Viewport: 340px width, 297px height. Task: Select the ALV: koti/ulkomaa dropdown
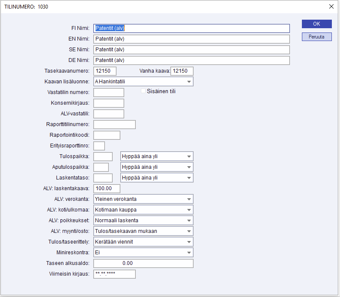(x=143, y=210)
